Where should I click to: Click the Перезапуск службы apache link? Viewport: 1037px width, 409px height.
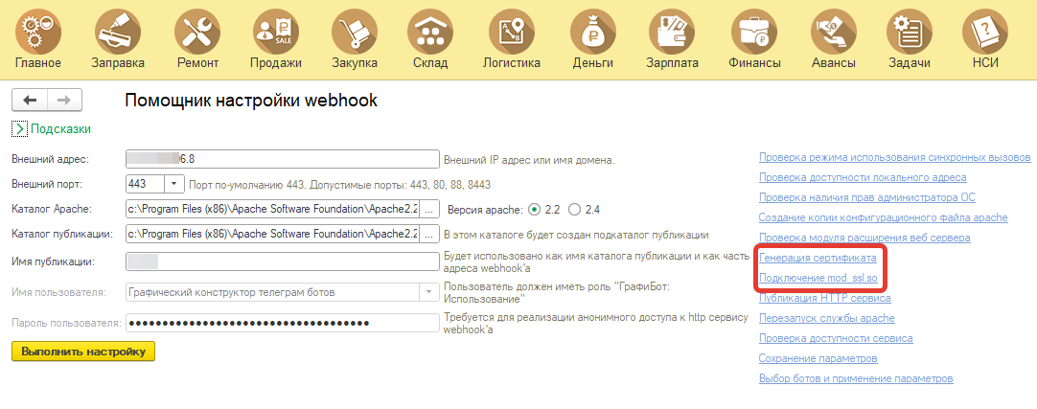pos(826,318)
